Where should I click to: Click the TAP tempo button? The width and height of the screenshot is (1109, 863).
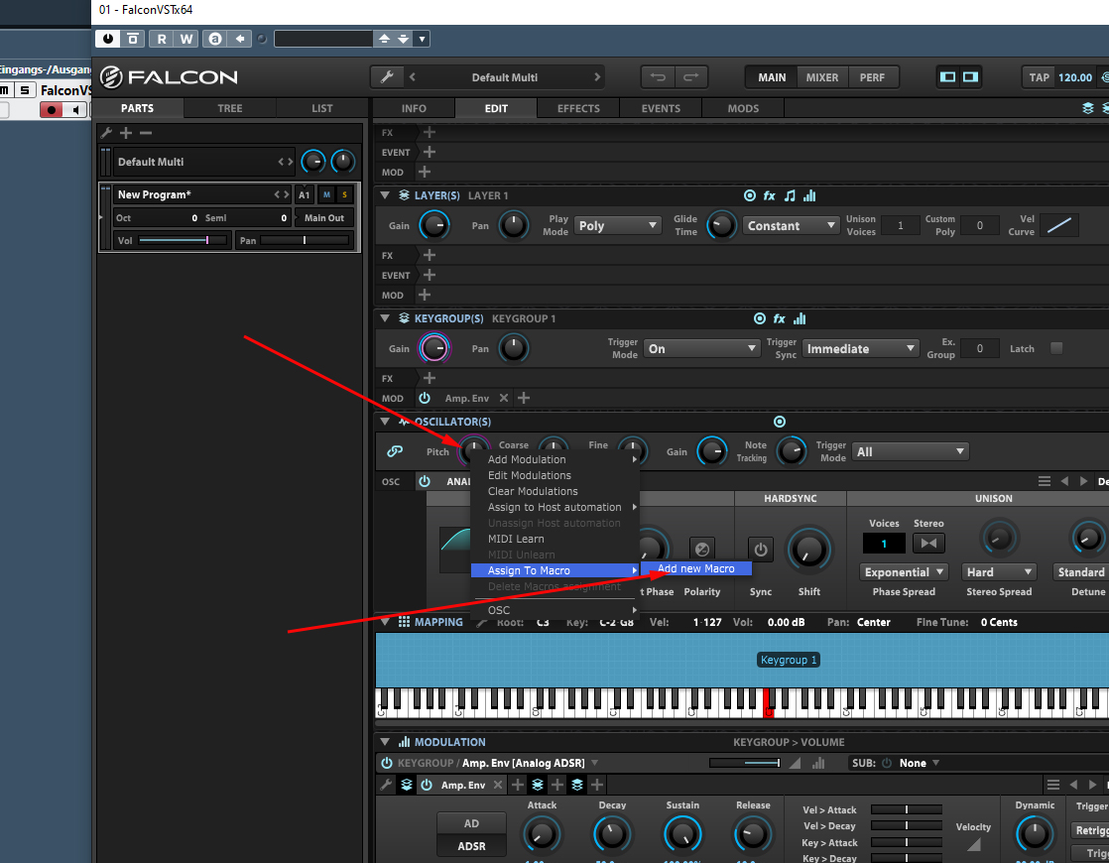click(x=1039, y=77)
